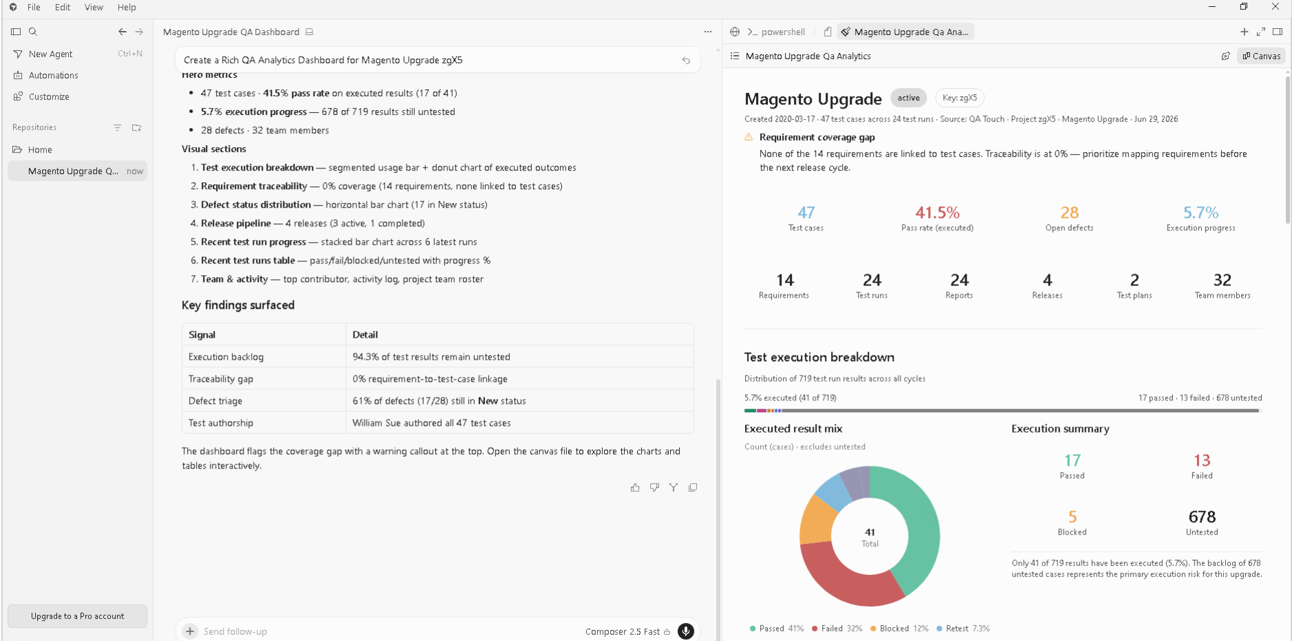Click the canvas panel vertical scrollbar
This screenshot has height=641, width=1292.
coord(1288,150)
